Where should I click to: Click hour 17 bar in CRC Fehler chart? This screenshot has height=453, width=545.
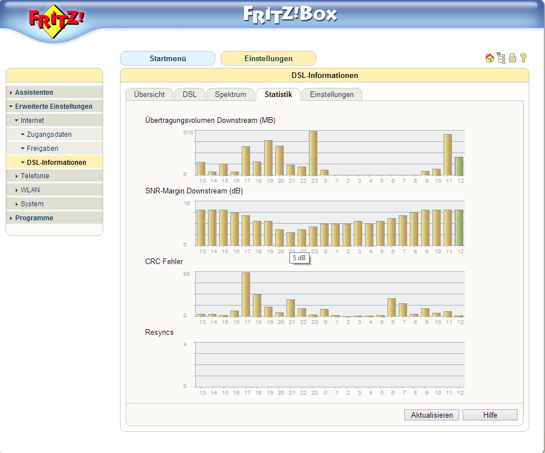click(246, 294)
